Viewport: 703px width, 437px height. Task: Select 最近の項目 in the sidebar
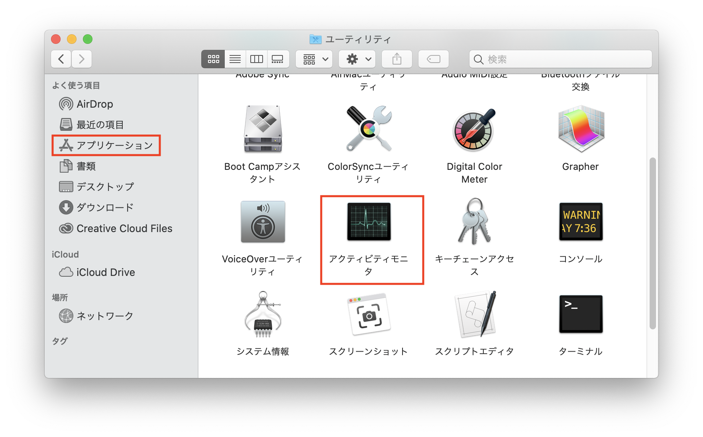click(x=92, y=125)
